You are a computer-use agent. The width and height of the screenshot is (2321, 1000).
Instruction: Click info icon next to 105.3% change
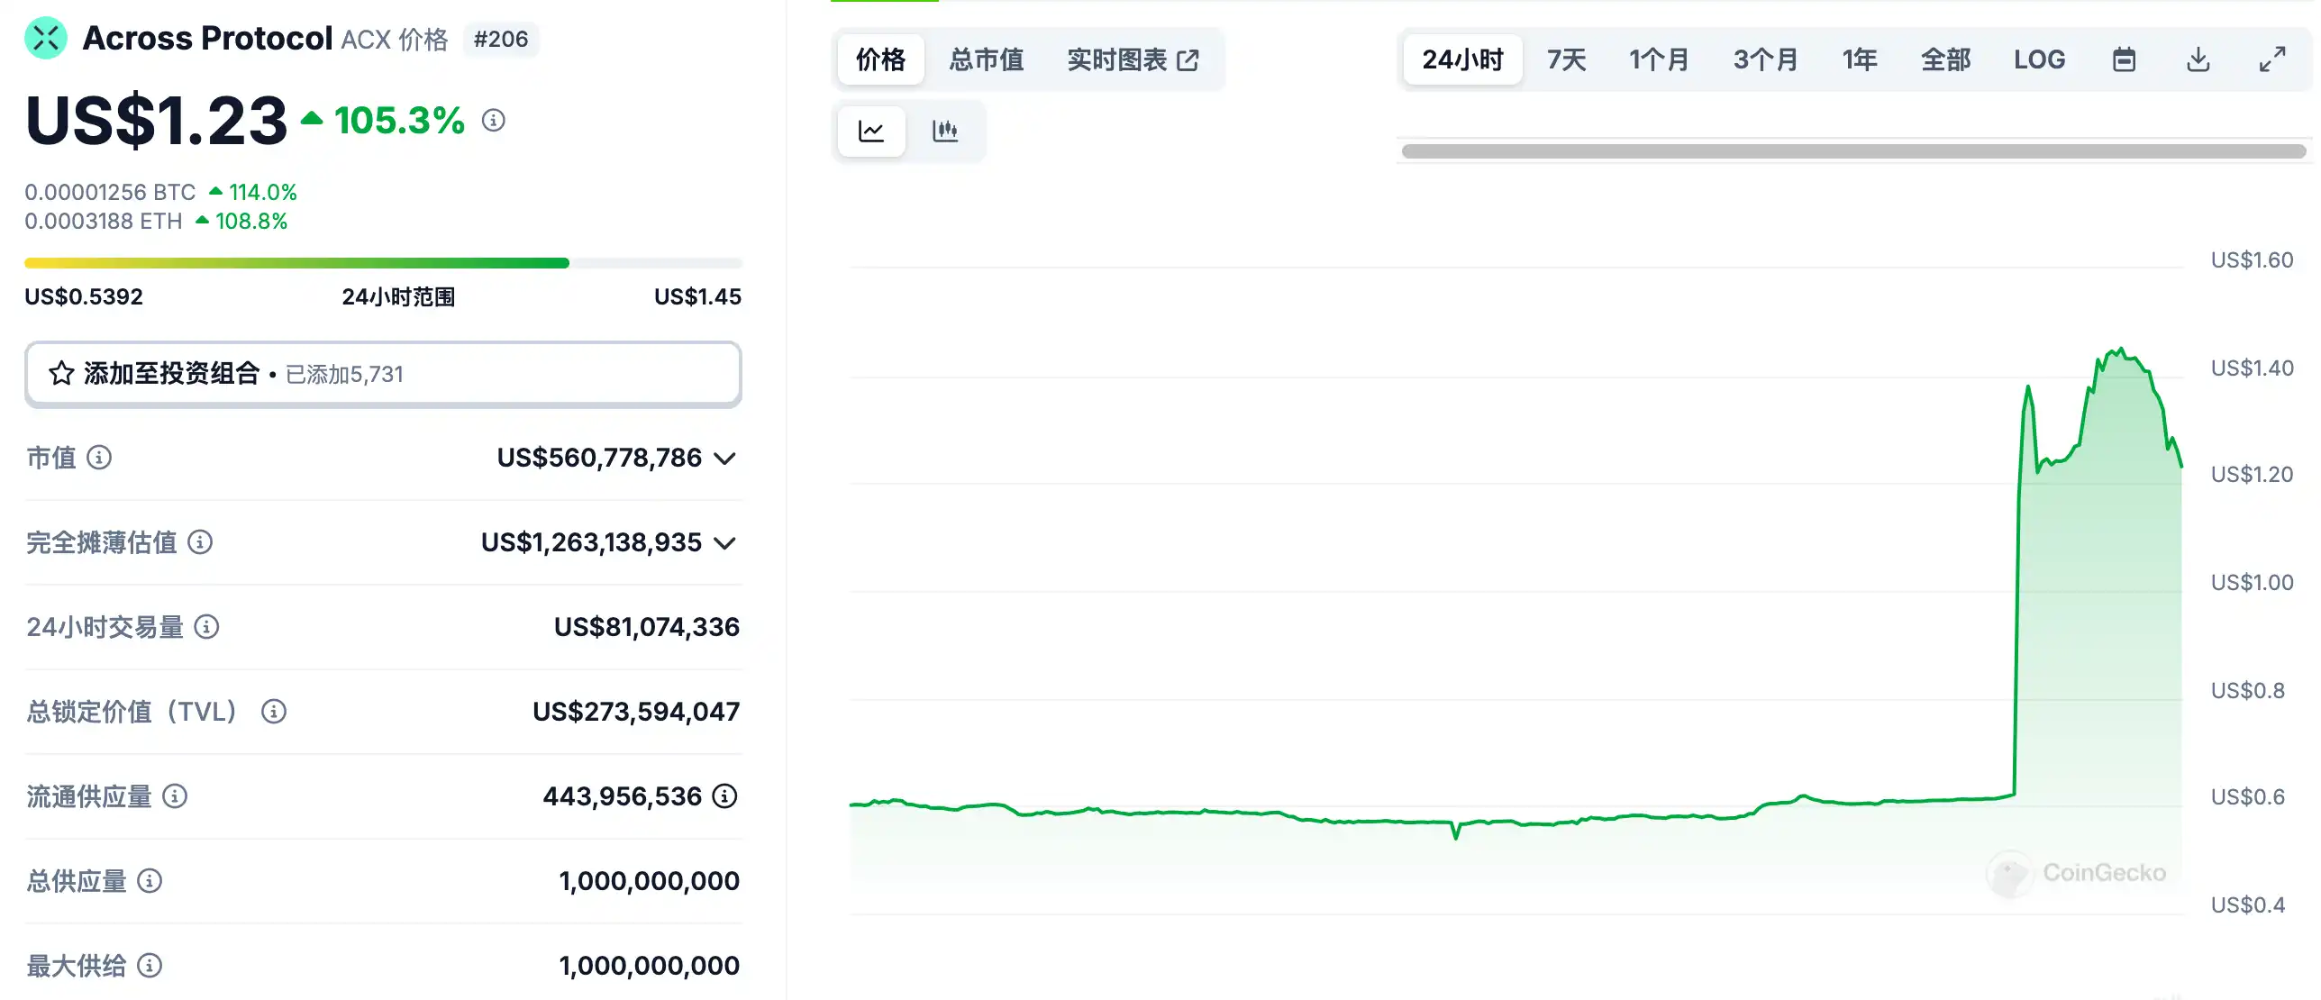point(493,120)
